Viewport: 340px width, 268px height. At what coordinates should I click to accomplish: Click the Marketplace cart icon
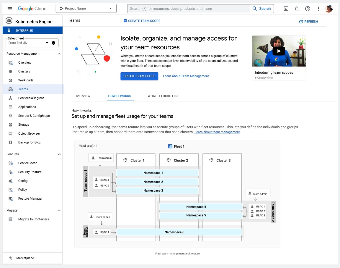pos(10,258)
